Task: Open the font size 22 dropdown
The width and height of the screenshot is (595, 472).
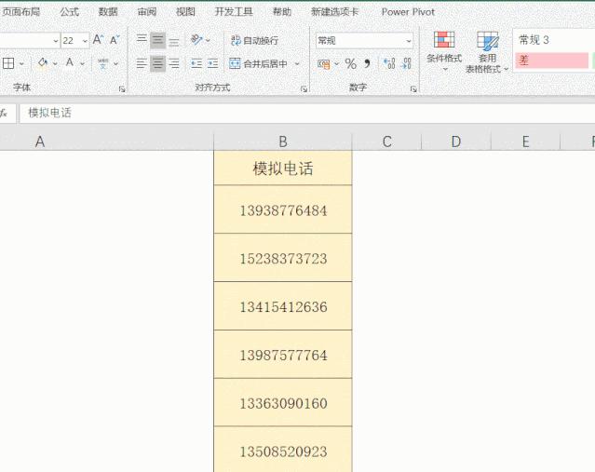Action: (85, 40)
